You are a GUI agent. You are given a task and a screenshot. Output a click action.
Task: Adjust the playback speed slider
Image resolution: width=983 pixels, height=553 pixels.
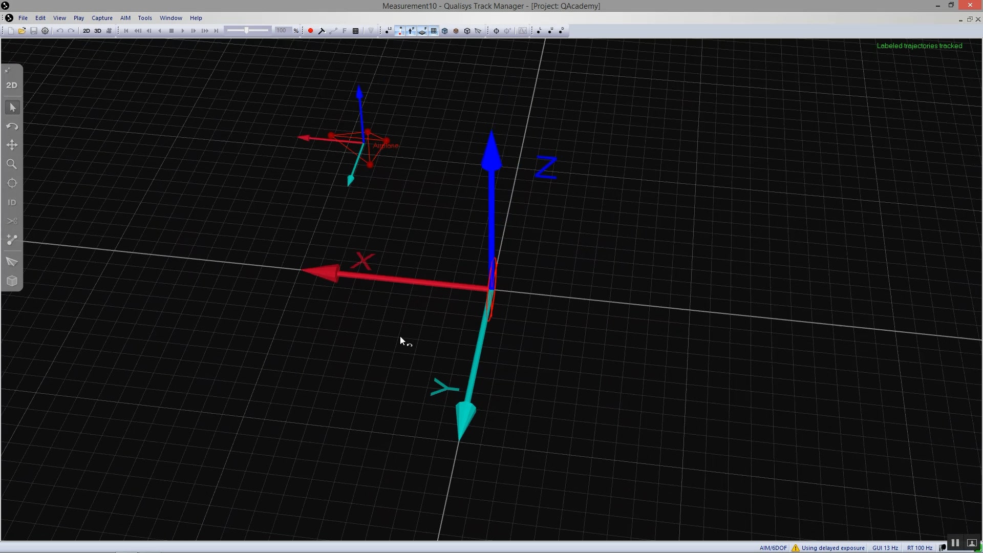point(248,31)
